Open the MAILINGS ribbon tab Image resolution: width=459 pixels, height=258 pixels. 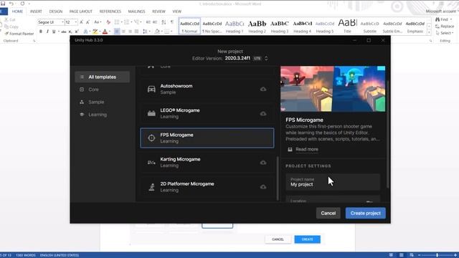click(136, 11)
